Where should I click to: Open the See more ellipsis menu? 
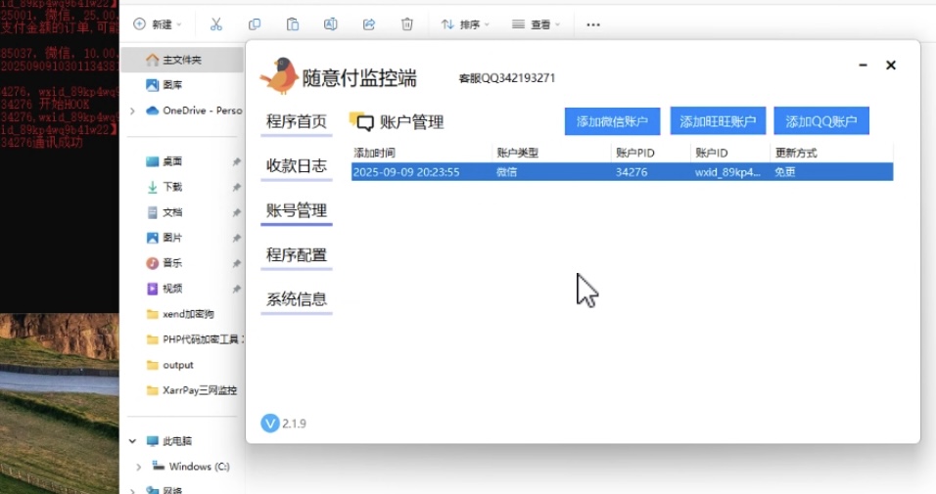tap(592, 24)
